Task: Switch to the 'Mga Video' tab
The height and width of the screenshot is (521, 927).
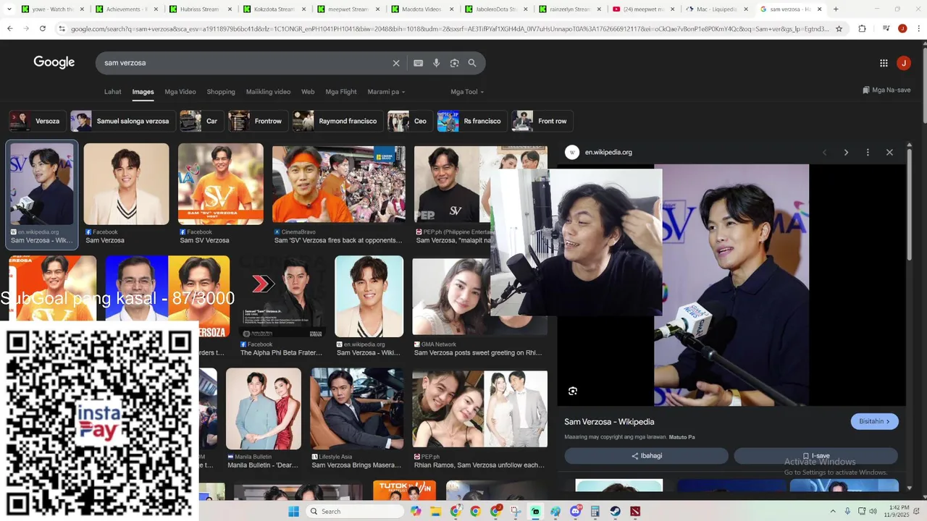Action: click(x=180, y=92)
